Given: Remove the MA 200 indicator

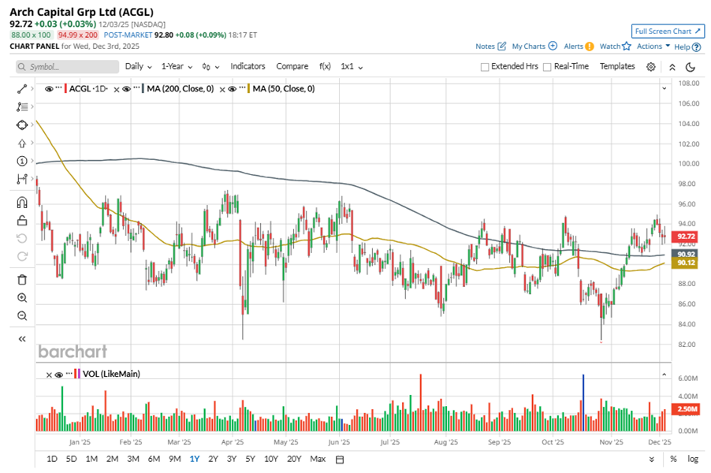Looking at the screenshot, I should (117, 89).
